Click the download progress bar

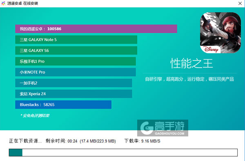[x=123, y=152]
